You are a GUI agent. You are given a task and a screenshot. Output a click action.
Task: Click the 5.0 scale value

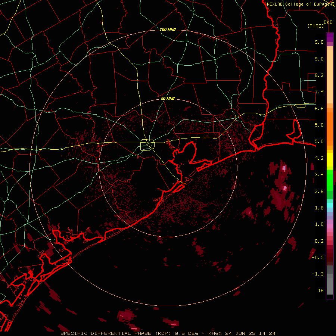(319, 141)
